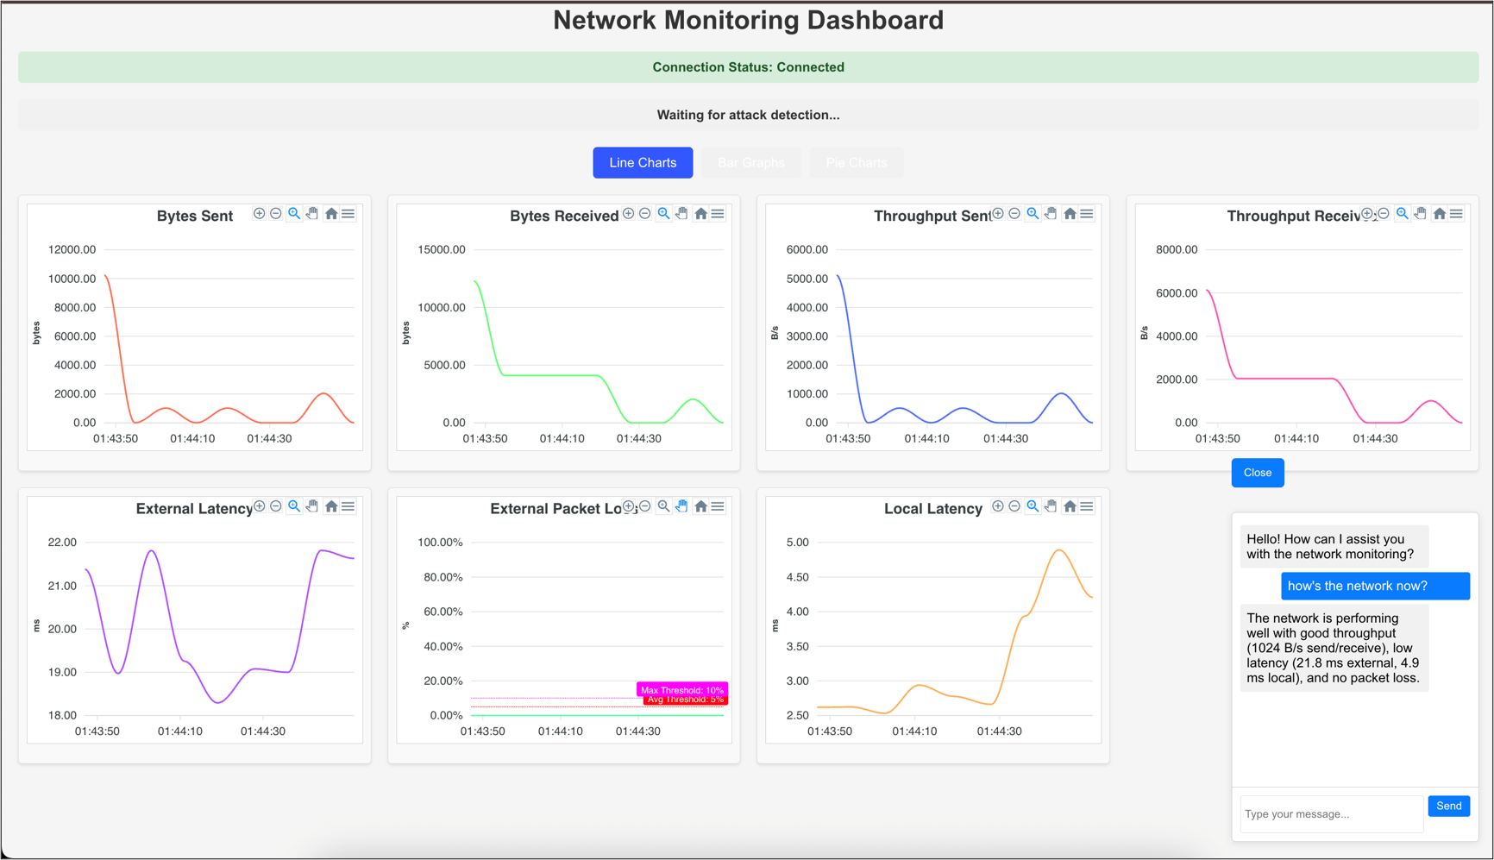Zoom out on the Bytes Sent chart

coord(276,214)
